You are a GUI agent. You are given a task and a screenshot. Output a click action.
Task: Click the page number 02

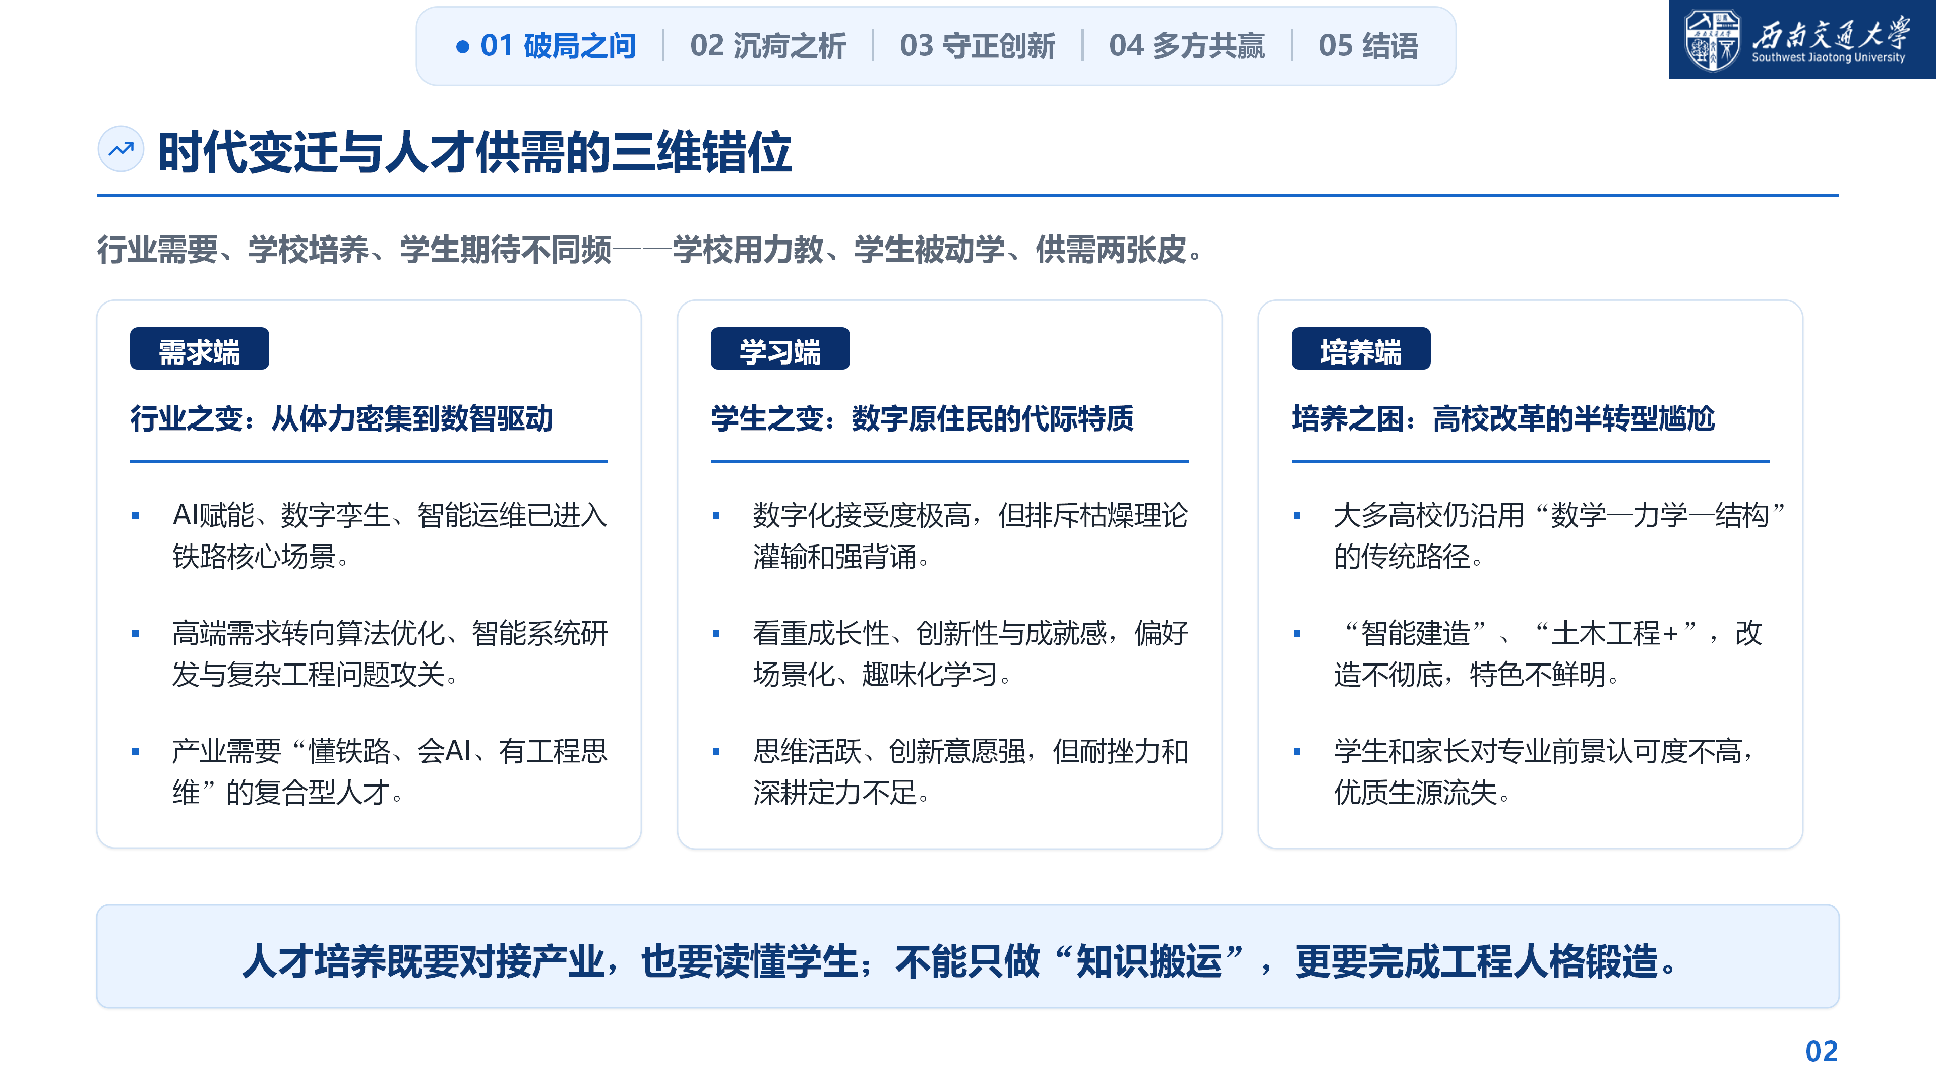pyautogui.click(x=1821, y=1051)
